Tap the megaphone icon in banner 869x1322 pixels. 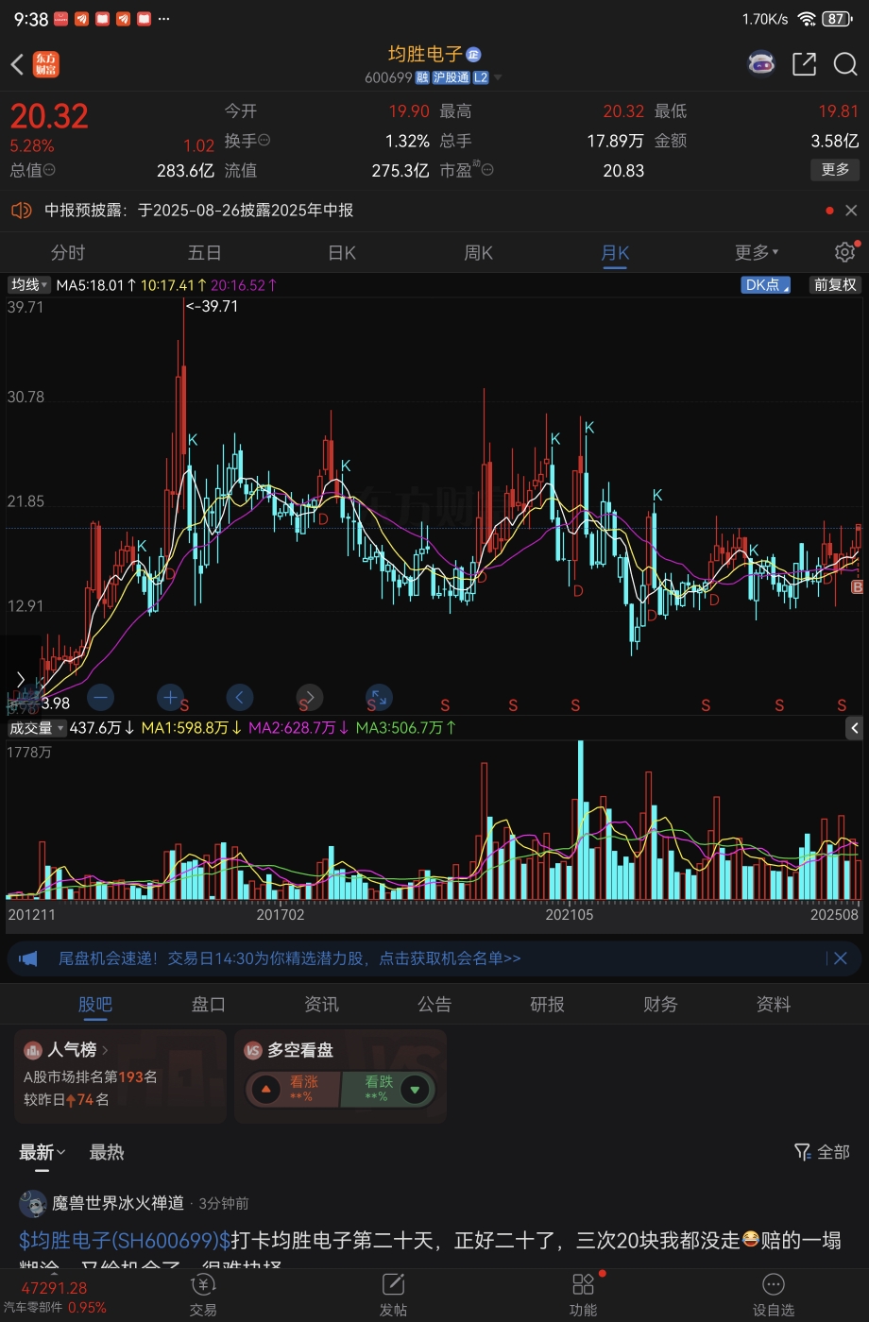coord(28,958)
